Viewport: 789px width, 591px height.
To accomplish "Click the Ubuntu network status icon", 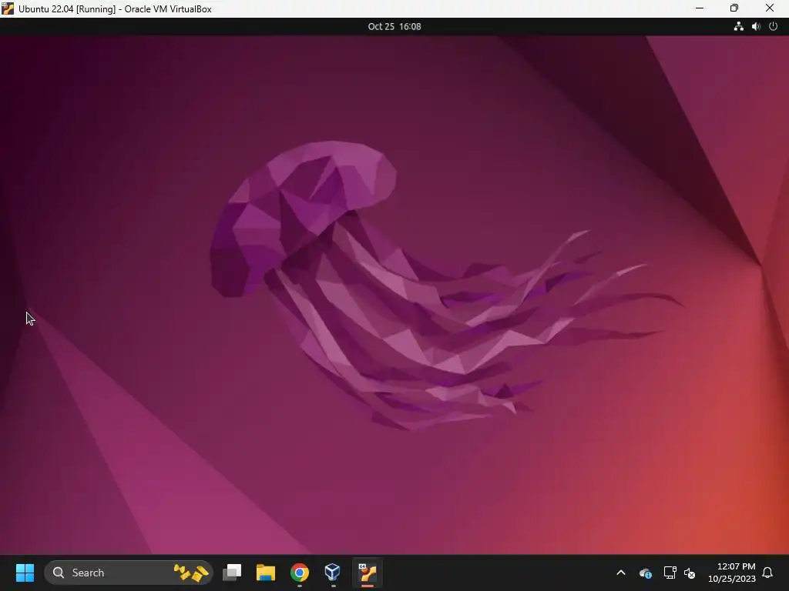I will 738,27.
